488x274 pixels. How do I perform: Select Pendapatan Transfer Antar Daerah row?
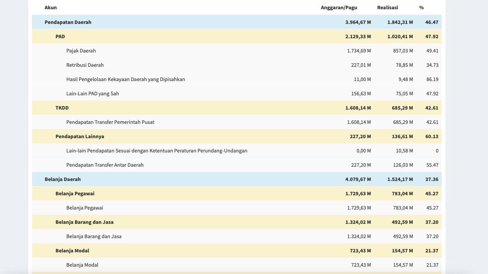click(x=105, y=165)
